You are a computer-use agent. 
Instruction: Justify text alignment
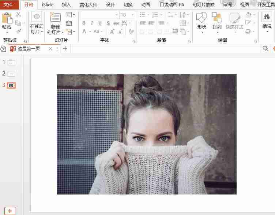click(167, 31)
